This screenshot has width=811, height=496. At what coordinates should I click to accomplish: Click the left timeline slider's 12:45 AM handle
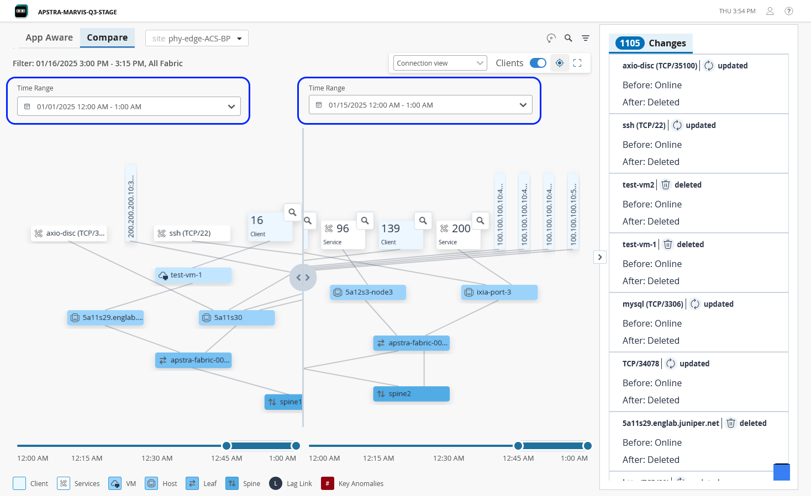(227, 446)
